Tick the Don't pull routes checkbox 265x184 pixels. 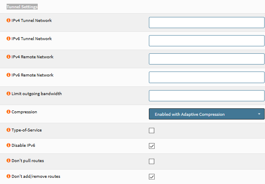point(151,161)
